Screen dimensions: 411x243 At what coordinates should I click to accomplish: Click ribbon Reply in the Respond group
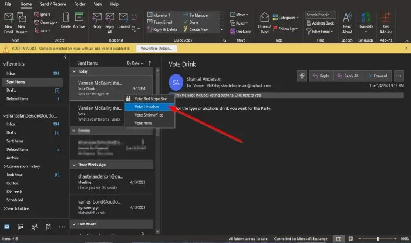click(97, 21)
